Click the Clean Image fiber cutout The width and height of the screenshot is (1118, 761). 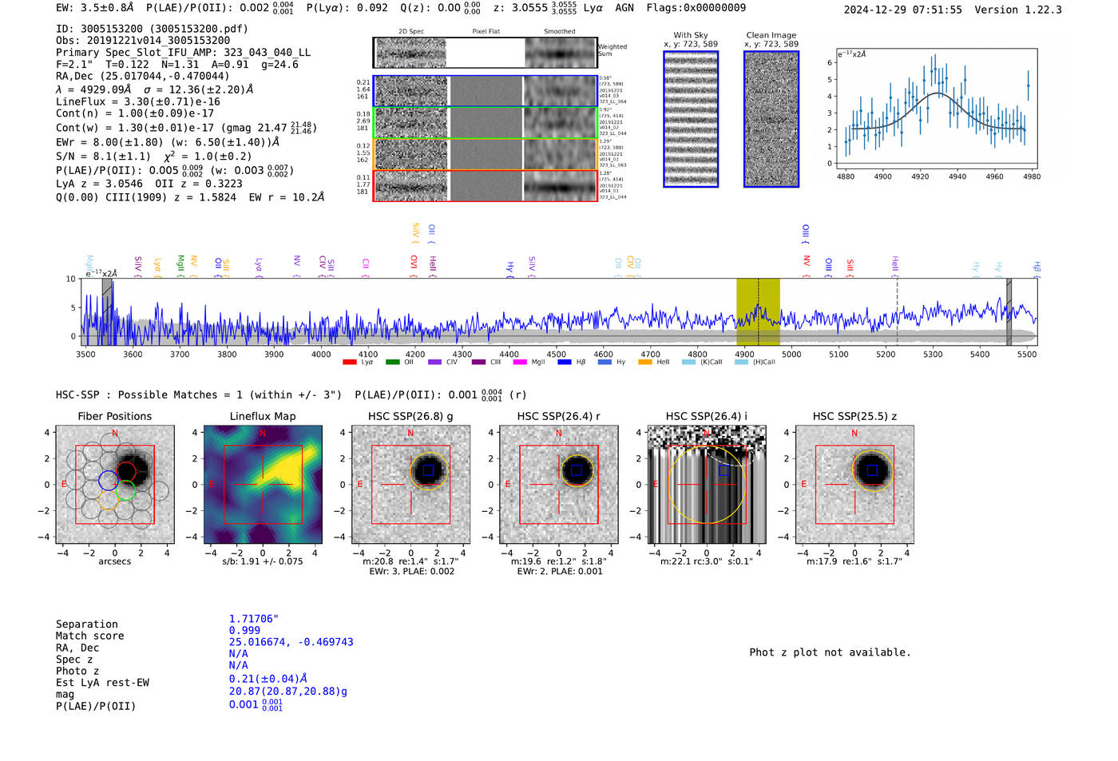771,119
